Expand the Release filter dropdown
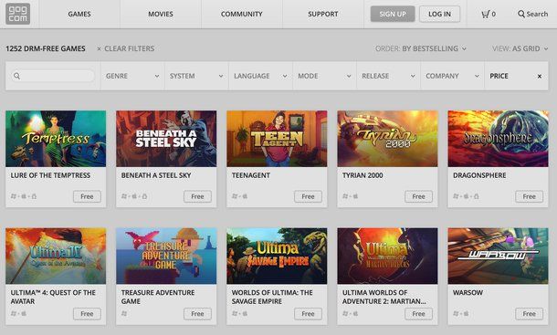Image resolution: width=557 pixels, height=335 pixels. click(388, 76)
